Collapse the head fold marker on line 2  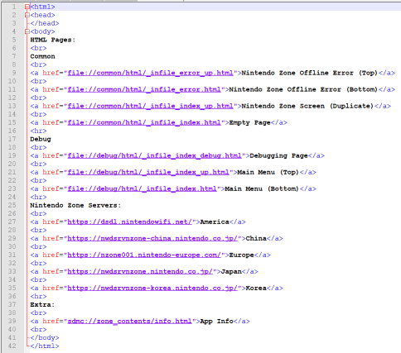27,15
